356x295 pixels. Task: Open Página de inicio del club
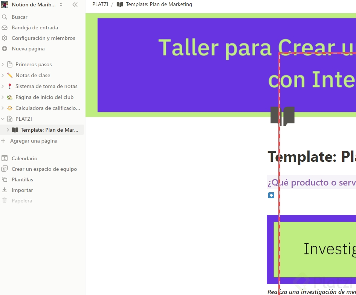(44, 97)
